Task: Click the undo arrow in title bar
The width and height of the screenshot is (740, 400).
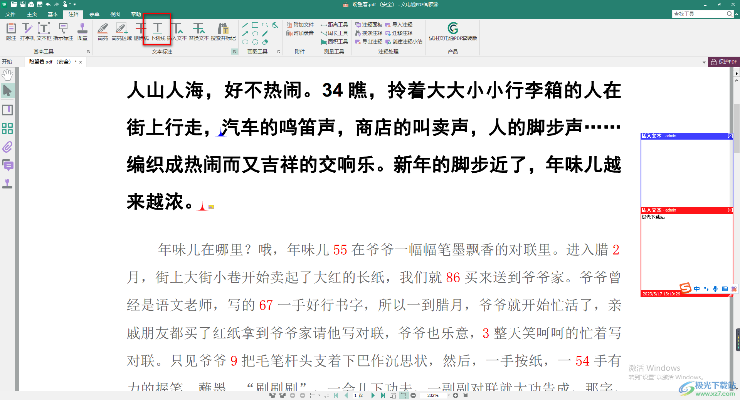Action: pos(48,4)
